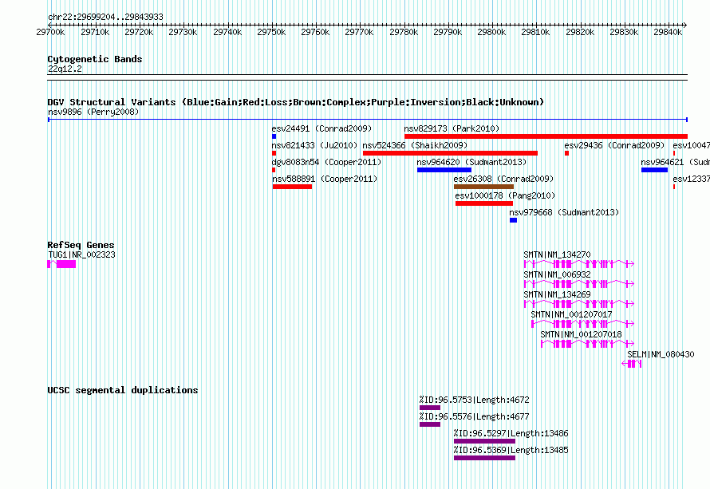Click the 29840k ruler position
The width and height of the screenshot is (710, 489).
tap(668, 32)
